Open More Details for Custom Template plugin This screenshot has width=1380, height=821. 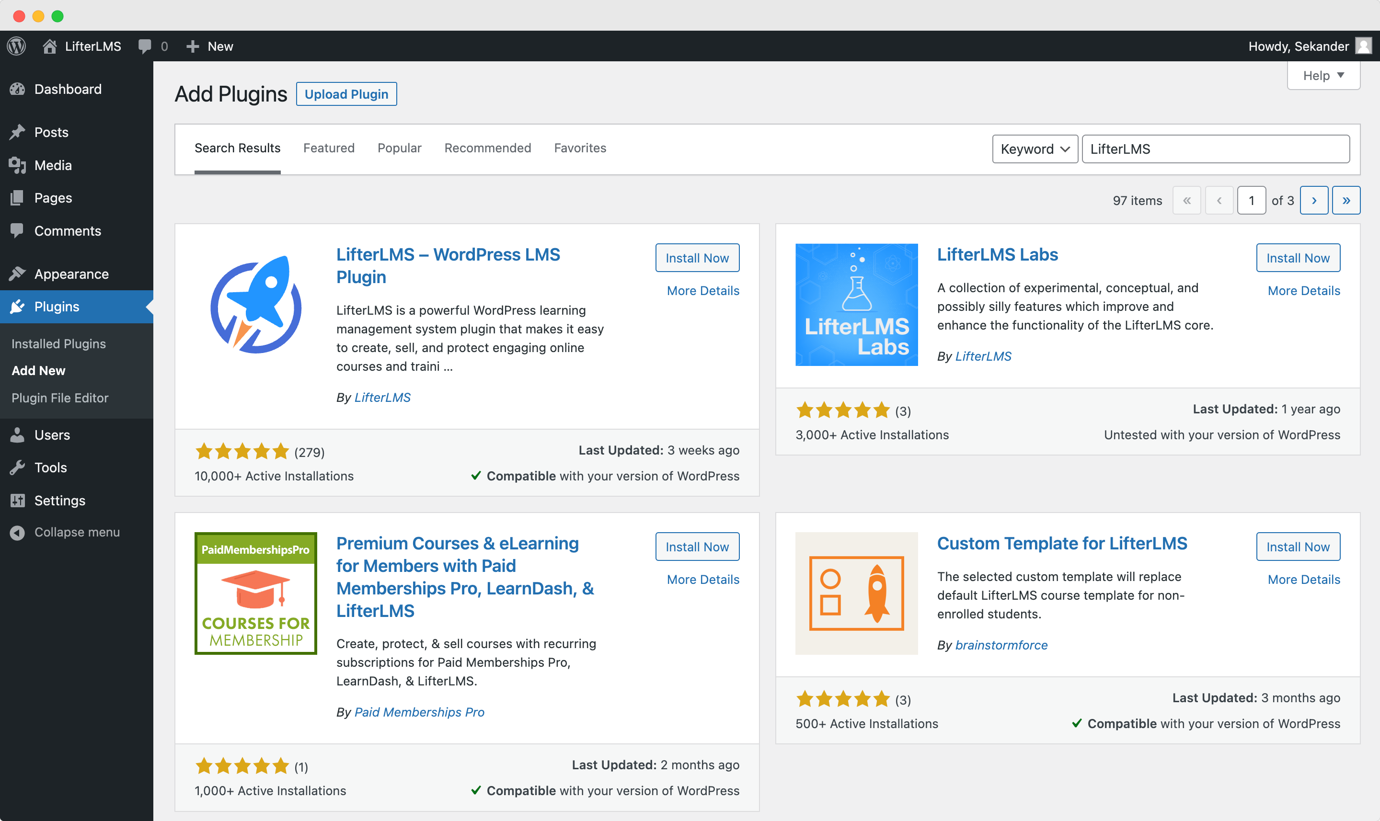tap(1304, 579)
